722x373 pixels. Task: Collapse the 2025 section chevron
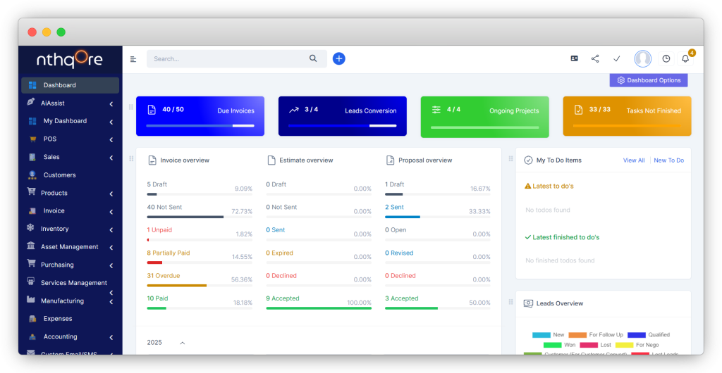(x=183, y=343)
